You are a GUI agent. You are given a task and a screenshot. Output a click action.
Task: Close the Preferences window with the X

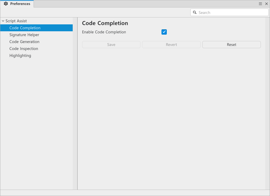pos(266,4)
